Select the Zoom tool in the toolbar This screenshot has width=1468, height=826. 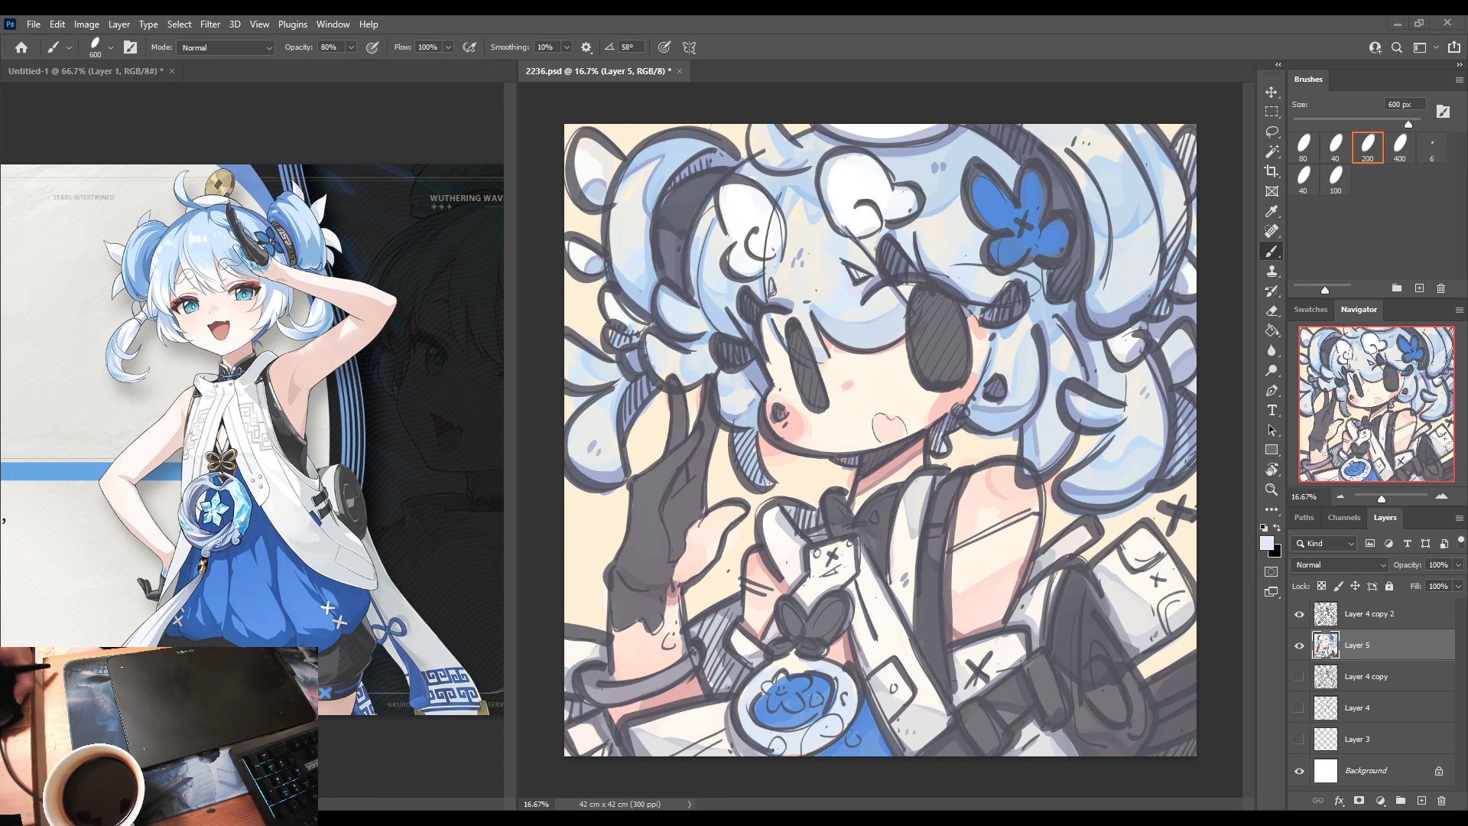click(x=1272, y=489)
